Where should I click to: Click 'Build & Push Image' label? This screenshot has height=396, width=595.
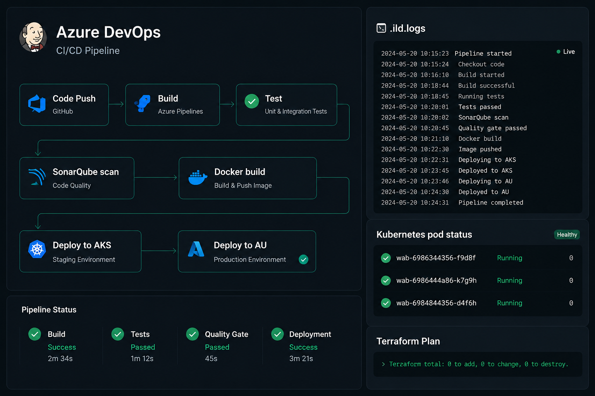click(x=243, y=186)
